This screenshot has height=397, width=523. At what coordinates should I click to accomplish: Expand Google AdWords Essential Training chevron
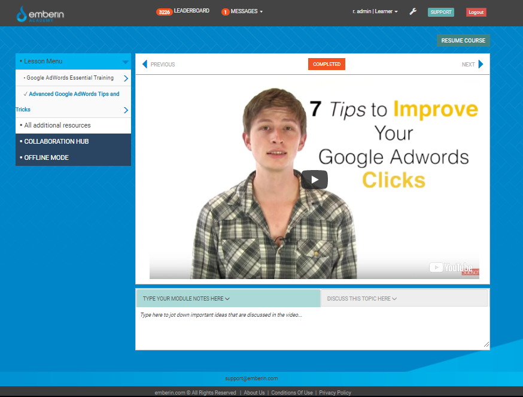126,78
